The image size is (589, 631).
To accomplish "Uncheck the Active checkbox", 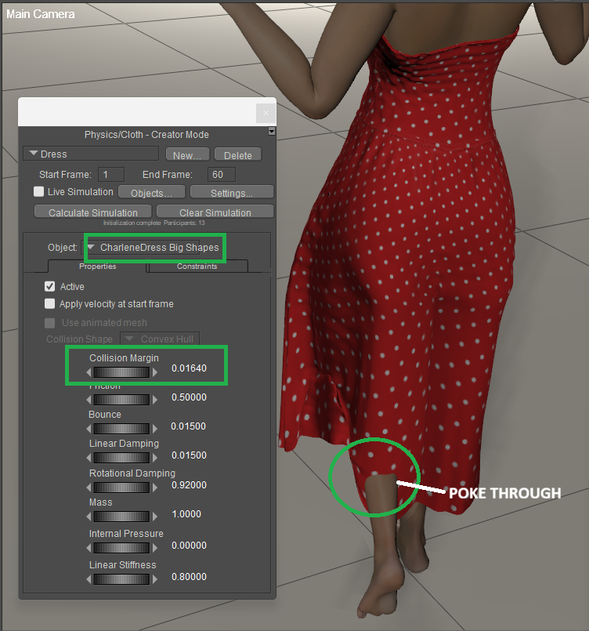I will click(50, 287).
